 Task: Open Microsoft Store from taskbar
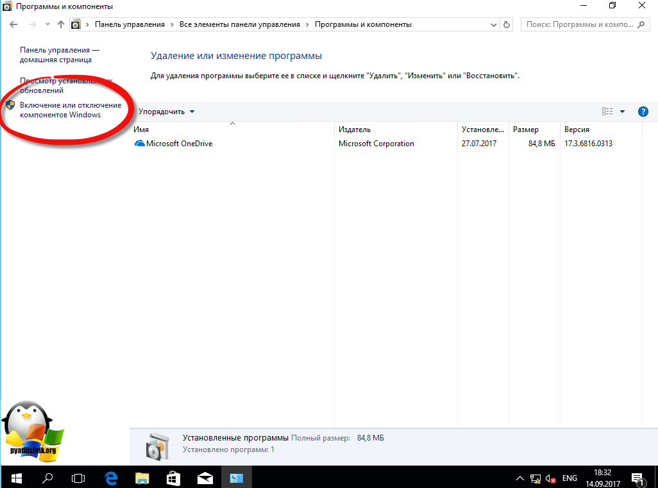tap(173, 478)
